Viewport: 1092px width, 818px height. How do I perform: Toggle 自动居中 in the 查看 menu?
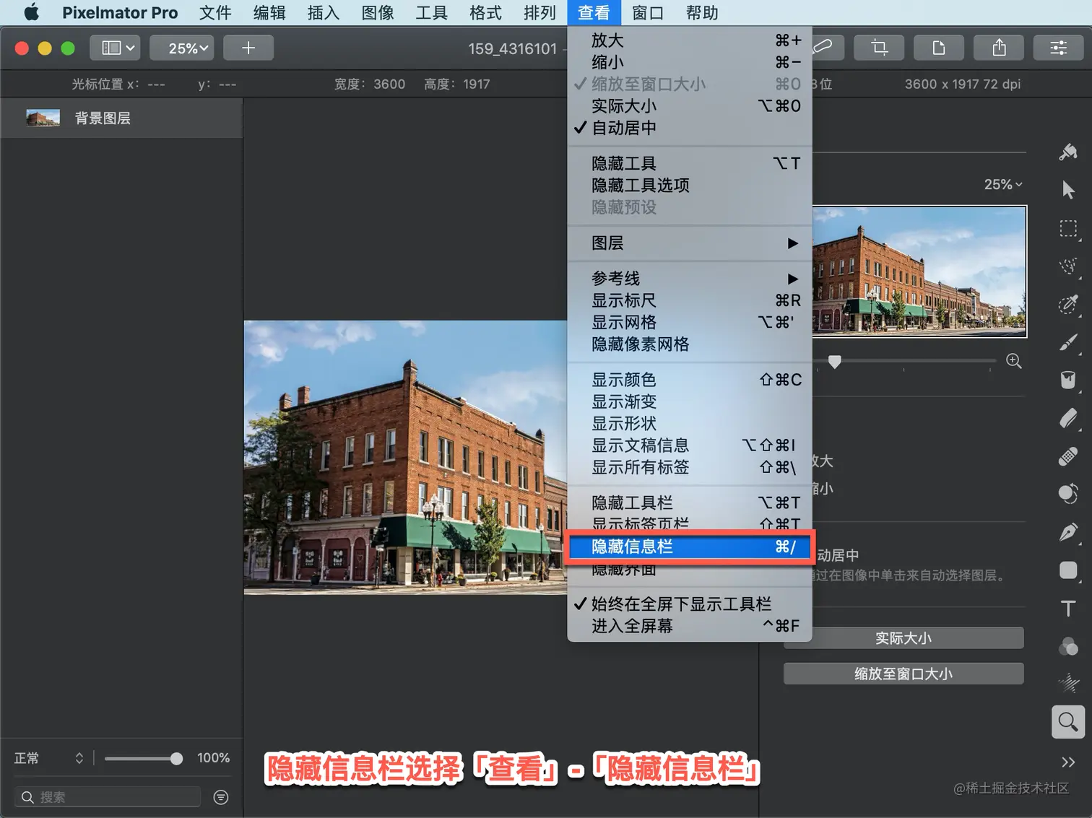(690, 128)
